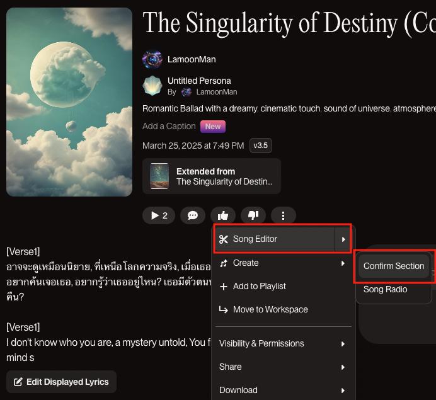Click Confirm Section in the submenu
Screen dimensions: 436x400
point(394,266)
